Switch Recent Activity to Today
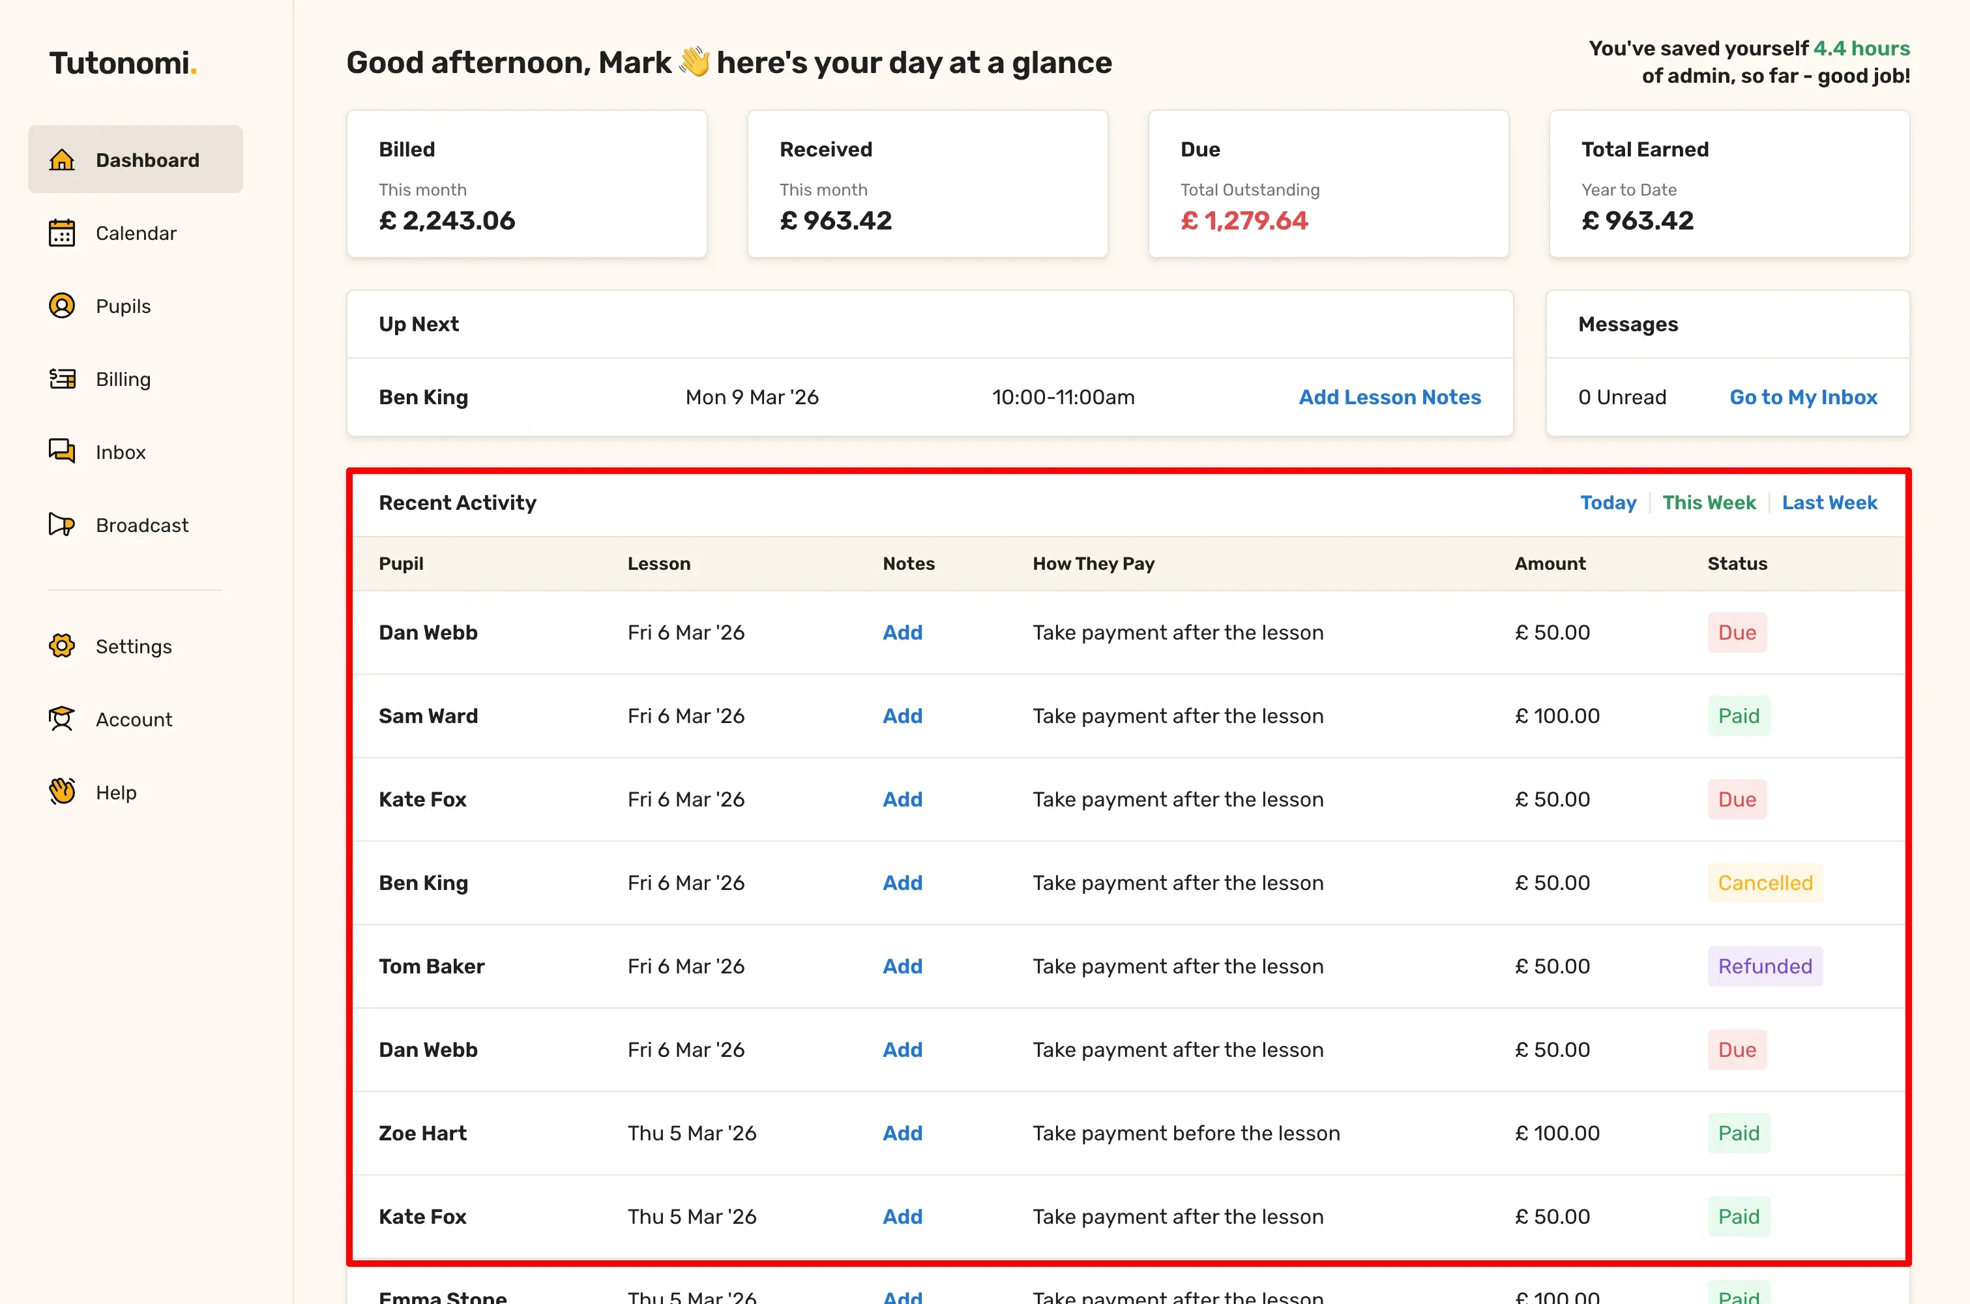This screenshot has width=1970, height=1304. tap(1608, 502)
